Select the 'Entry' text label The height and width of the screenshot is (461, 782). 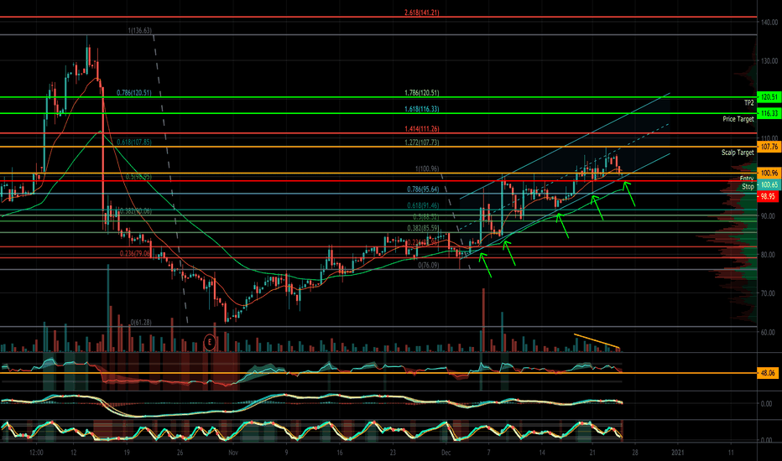tap(747, 178)
